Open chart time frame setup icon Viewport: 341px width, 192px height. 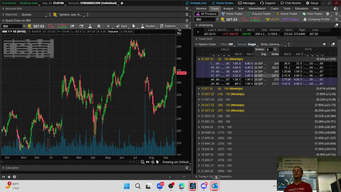tap(81, 26)
